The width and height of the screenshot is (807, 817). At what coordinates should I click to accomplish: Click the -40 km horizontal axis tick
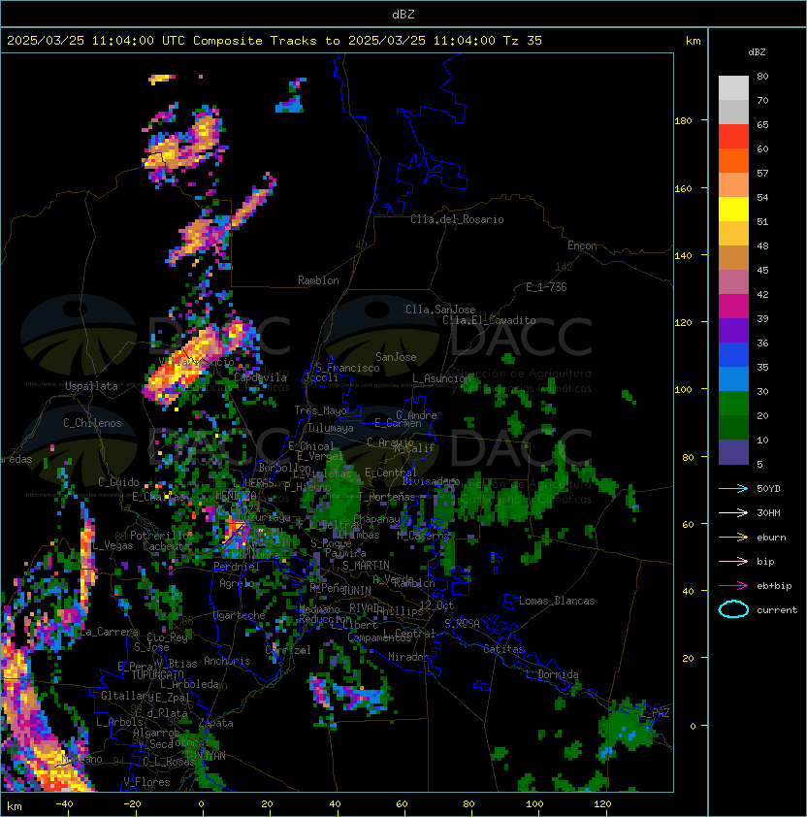point(64,804)
